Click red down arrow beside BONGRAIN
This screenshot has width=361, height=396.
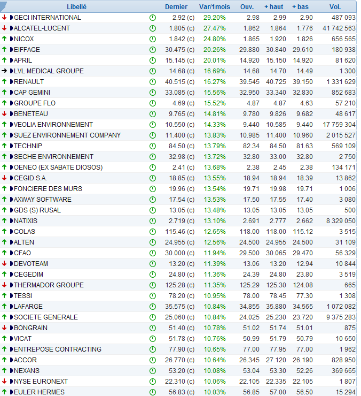(x=4, y=328)
